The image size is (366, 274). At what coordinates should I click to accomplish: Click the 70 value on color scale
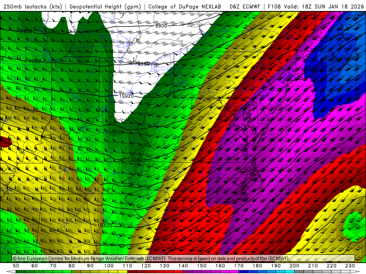pyautogui.click(x=53, y=266)
